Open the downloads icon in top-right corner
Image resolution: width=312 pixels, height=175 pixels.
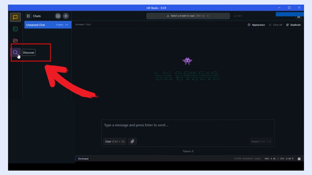point(298,17)
